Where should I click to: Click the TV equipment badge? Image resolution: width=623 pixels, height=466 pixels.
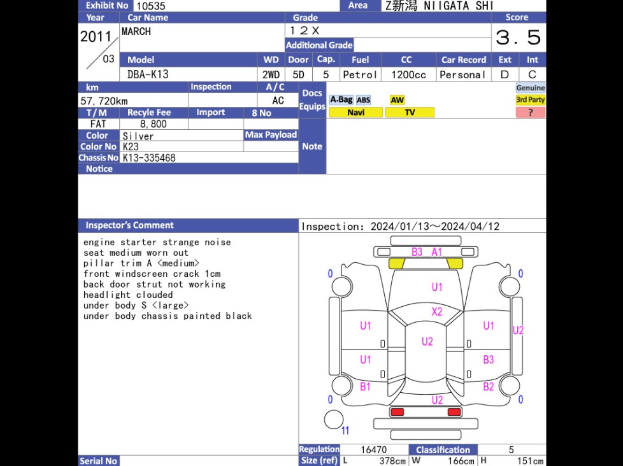(x=410, y=112)
